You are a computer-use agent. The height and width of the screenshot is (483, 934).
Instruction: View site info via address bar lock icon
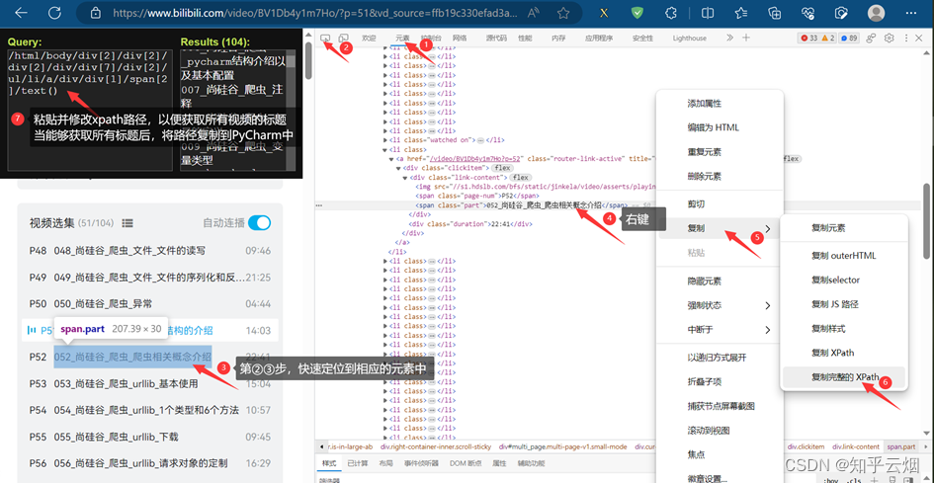[x=95, y=13]
